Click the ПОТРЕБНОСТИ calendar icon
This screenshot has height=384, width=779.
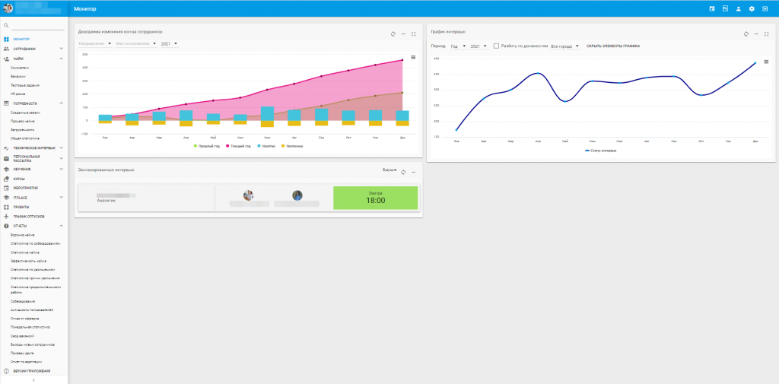click(6, 103)
